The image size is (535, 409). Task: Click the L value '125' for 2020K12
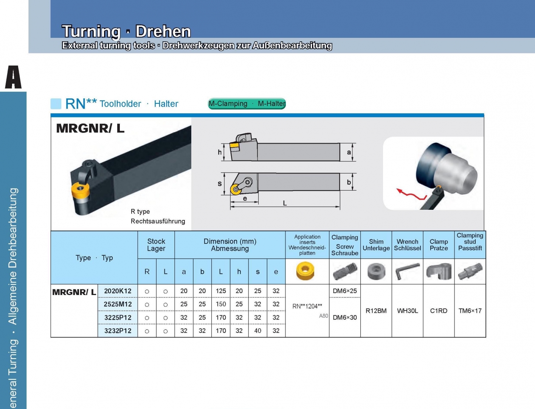coord(221,291)
